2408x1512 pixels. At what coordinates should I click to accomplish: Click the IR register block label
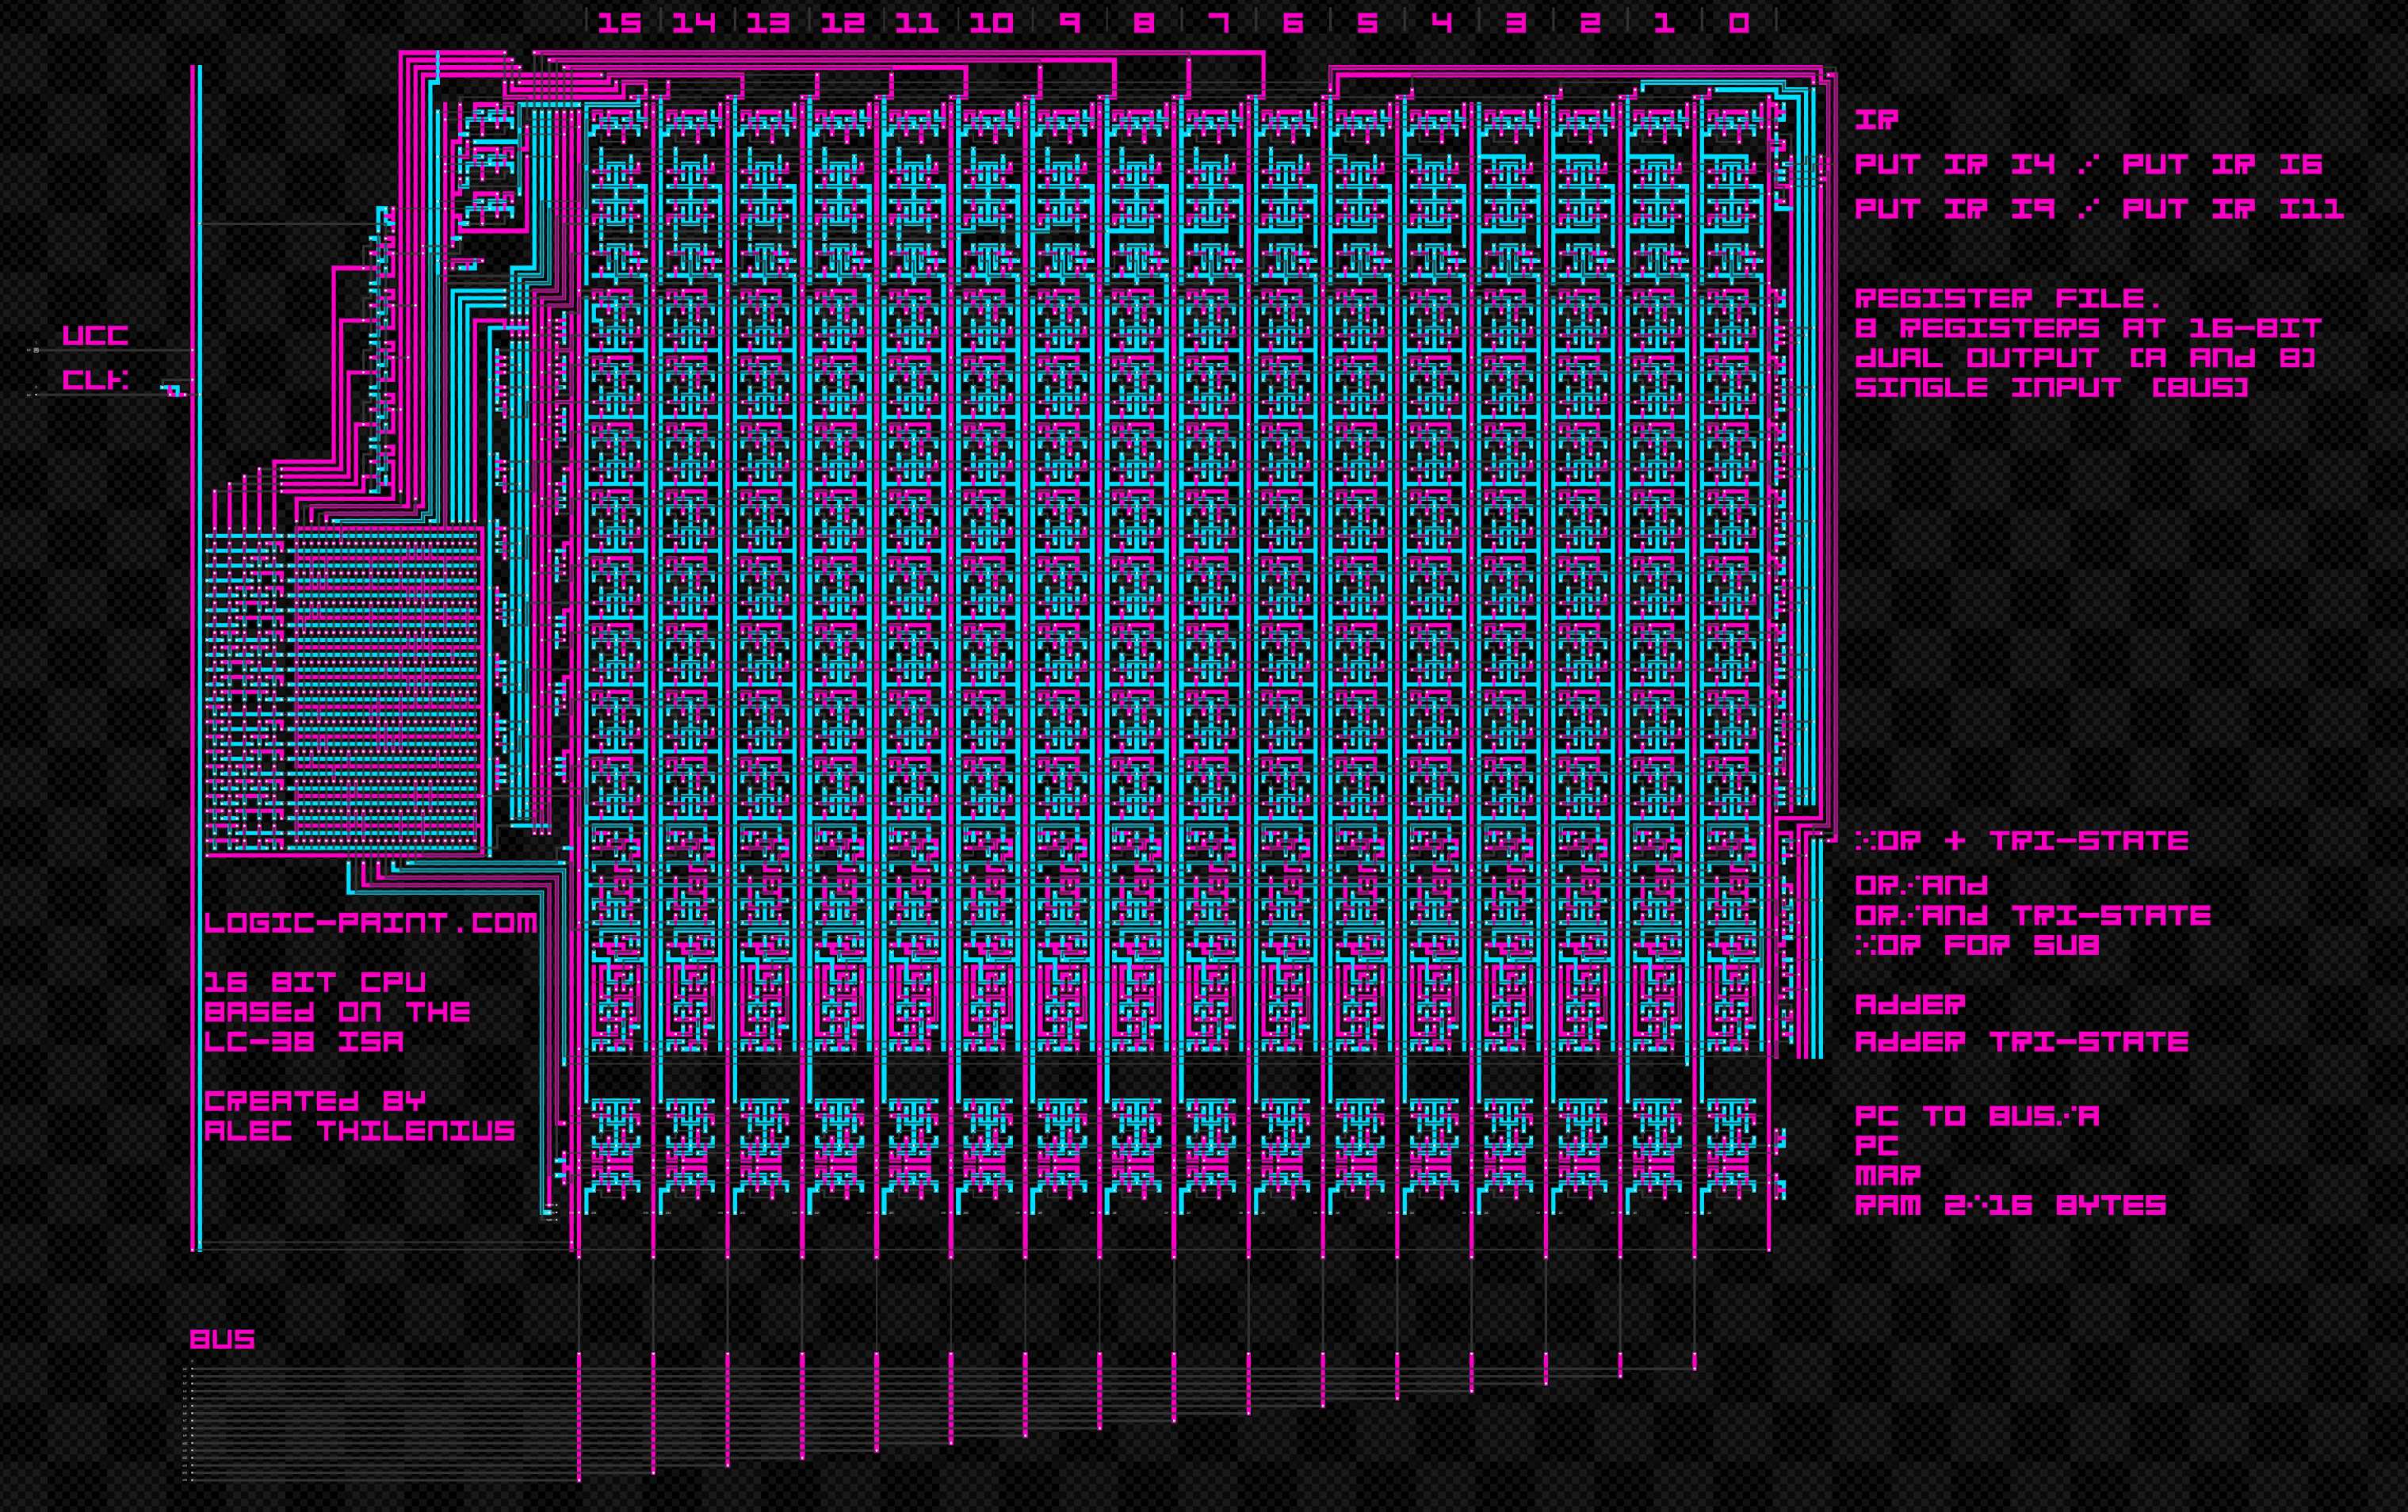(x=1878, y=120)
